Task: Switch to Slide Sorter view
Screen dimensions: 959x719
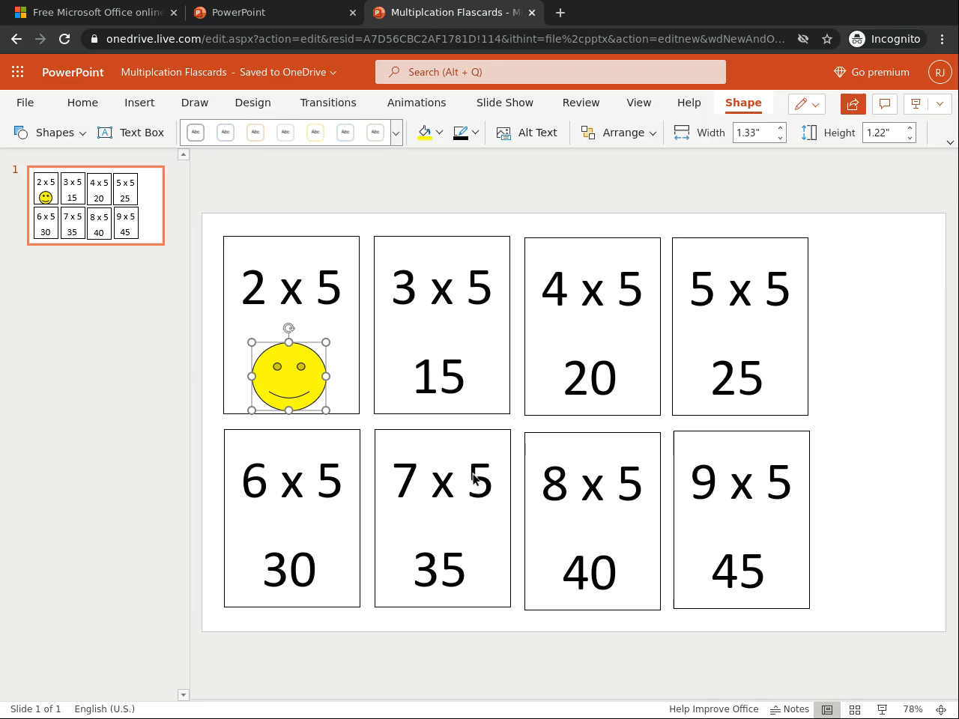Action: (855, 709)
